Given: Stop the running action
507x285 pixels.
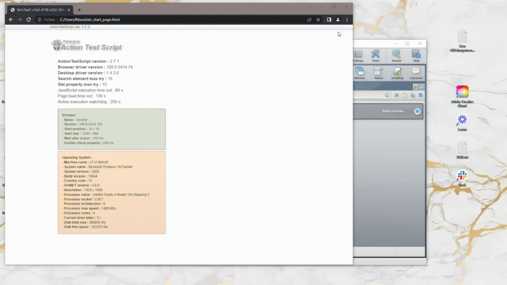Looking at the screenshot, I should tap(417, 111).
